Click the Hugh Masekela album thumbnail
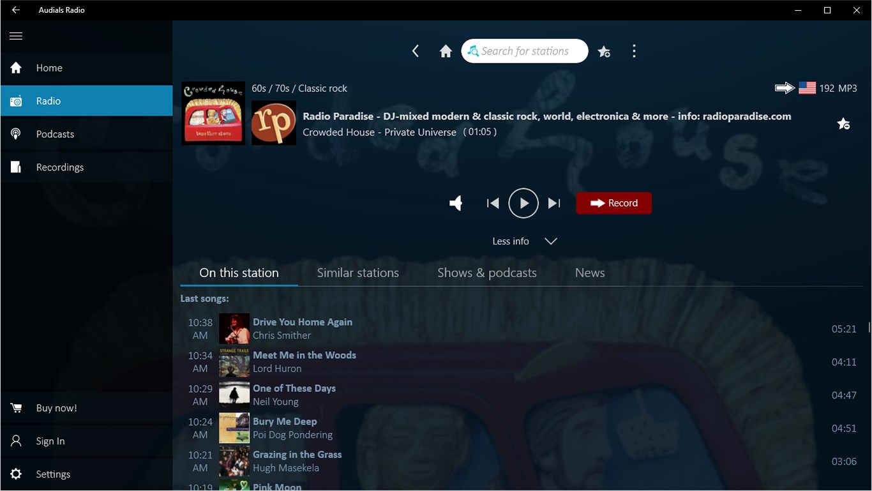Image resolution: width=872 pixels, height=491 pixels. coord(234,462)
